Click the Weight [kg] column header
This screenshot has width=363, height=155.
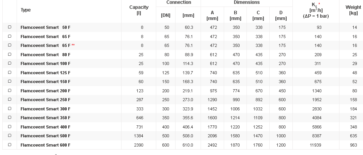[353, 10]
